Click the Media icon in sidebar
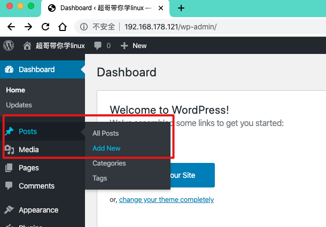Screen dimensions: 326x227 [x=9, y=150]
